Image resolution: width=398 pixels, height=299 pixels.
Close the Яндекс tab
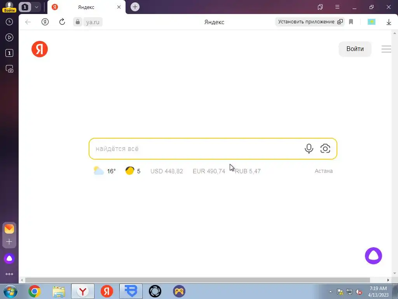tap(119, 7)
